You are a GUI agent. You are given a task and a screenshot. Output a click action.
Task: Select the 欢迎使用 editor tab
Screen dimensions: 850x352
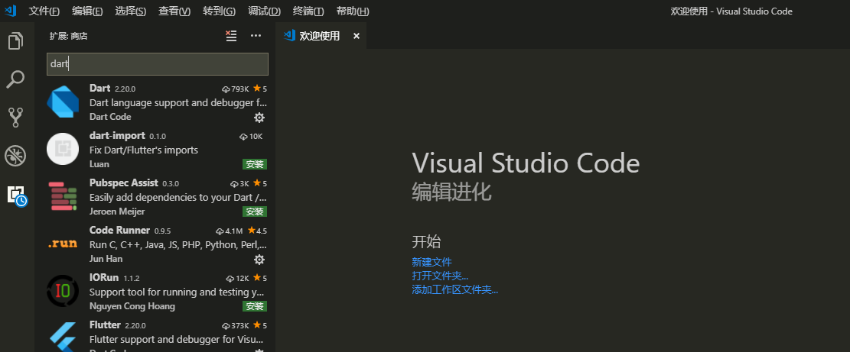[319, 36]
